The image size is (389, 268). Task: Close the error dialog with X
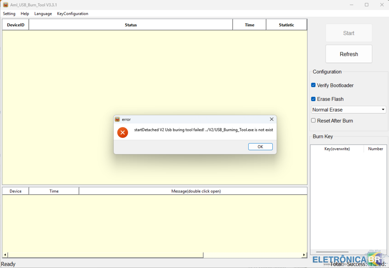pyautogui.click(x=272, y=119)
